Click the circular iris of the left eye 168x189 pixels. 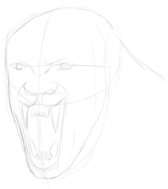click(x=19, y=67)
